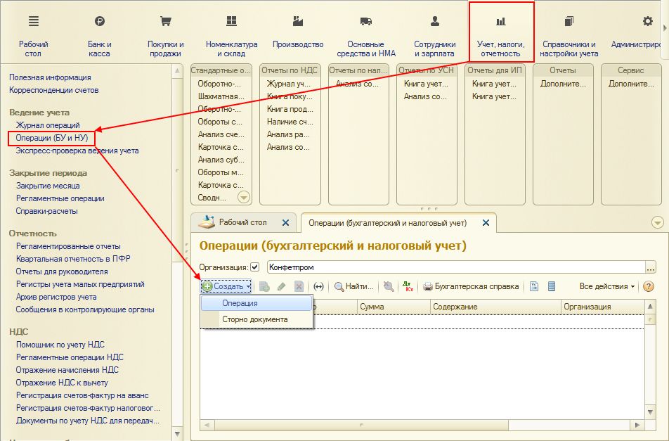Open Основные средства и НМА section
Viewport: 669px width, 441px height.
tap(366, 36)
